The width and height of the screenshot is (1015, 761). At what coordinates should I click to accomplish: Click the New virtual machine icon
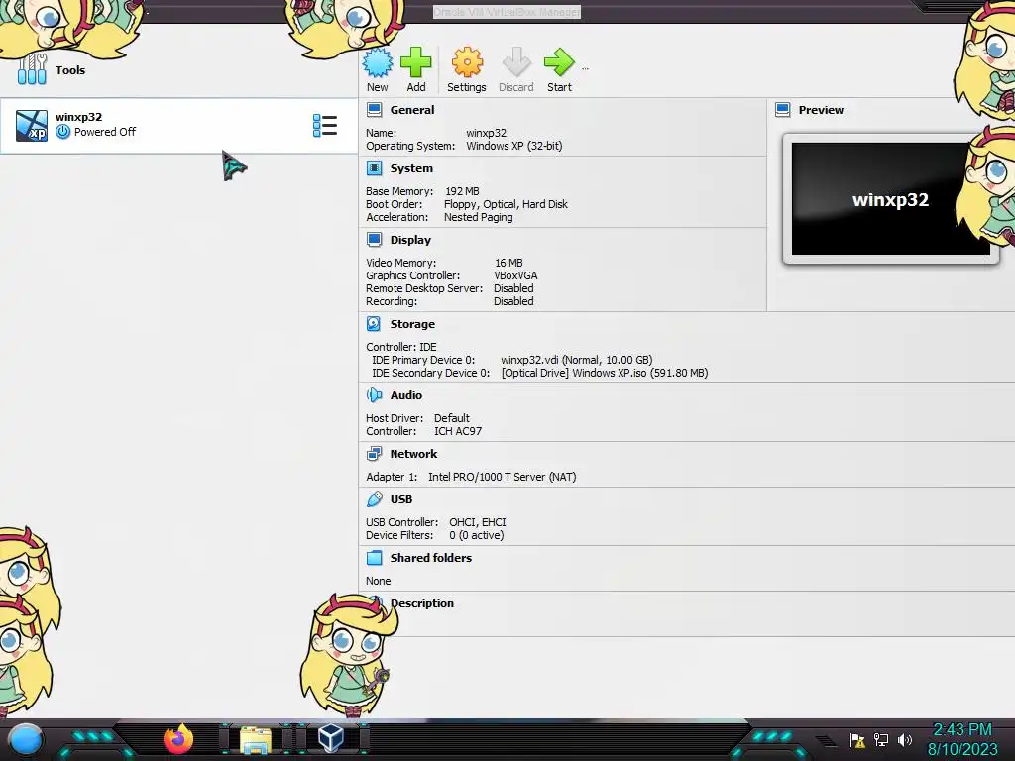coord(378,62)
